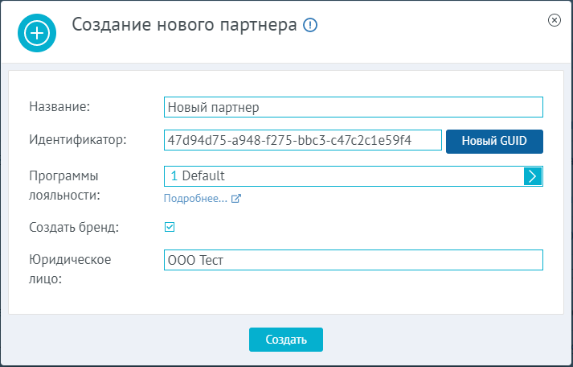This screenshot has height=367, width=573.
Task: Toggle the Создать бренд checkbox
Action: click(x=170, y=227)
